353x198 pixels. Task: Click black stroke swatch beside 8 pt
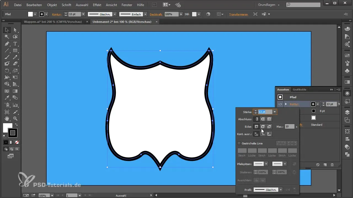click(314, 111)
